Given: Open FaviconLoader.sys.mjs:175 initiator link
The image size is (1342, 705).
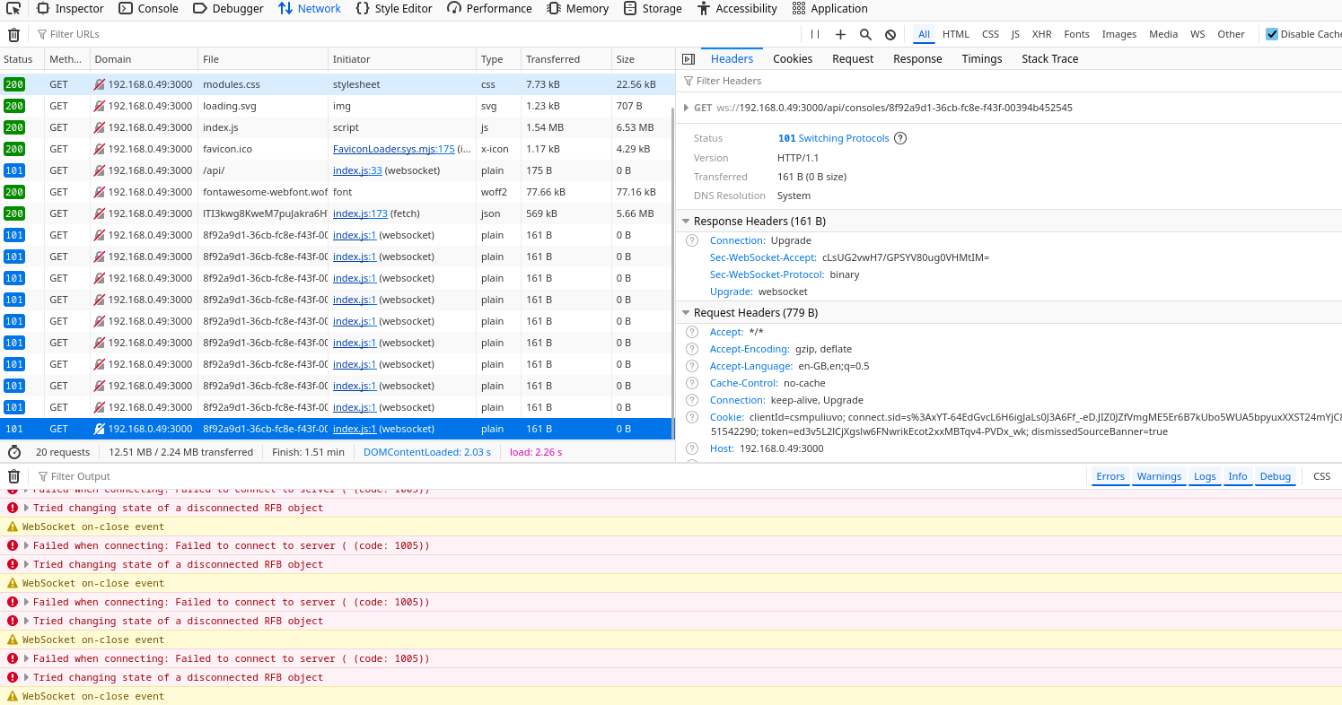Looking at the screenshot, I should click(x=394, y=149).
